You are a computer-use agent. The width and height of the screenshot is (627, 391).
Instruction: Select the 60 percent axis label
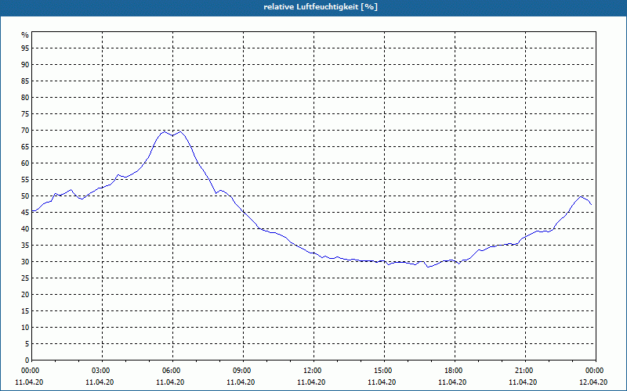pyautogui.click(x=25, y=163)
